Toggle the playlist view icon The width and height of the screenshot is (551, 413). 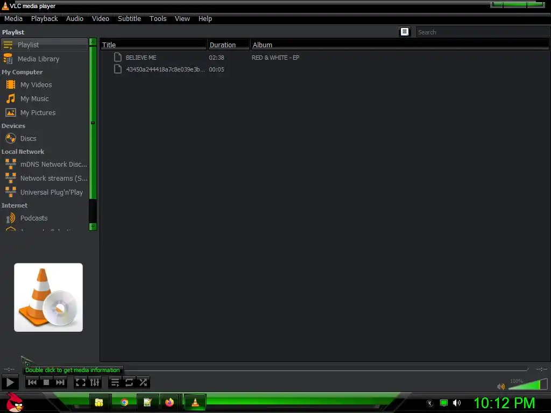point(115,382)
